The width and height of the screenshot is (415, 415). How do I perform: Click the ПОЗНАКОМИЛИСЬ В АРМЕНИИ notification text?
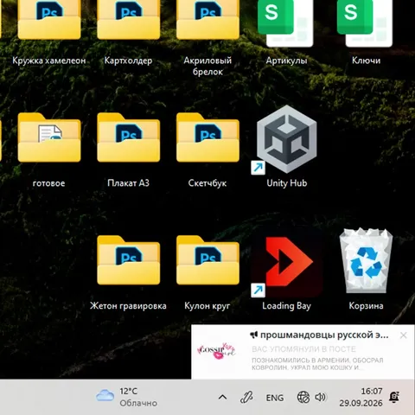[317, 364]
